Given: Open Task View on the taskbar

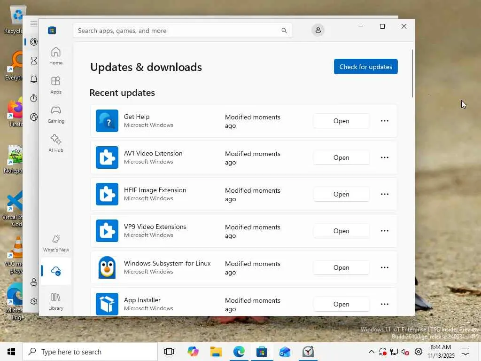Looking at the screenshot, I should pyautogui.click(x=169, y=352).
